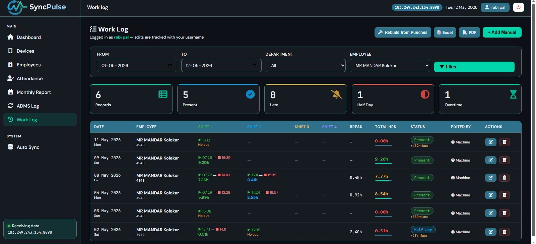
Task: Export work log as PDF
Action: [x=469, y=32]
